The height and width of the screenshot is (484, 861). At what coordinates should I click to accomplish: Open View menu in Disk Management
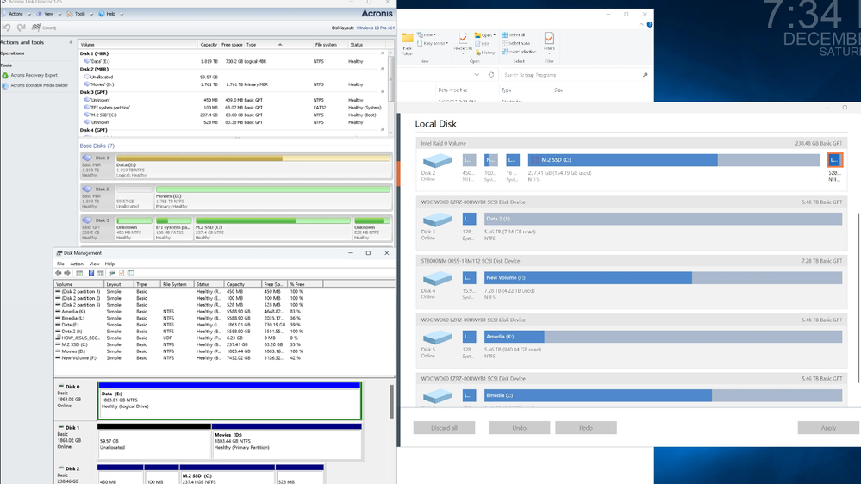tap(94, 264)
